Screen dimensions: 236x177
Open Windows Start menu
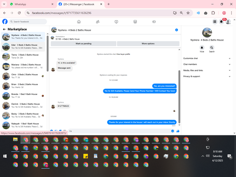pos(5,156)
